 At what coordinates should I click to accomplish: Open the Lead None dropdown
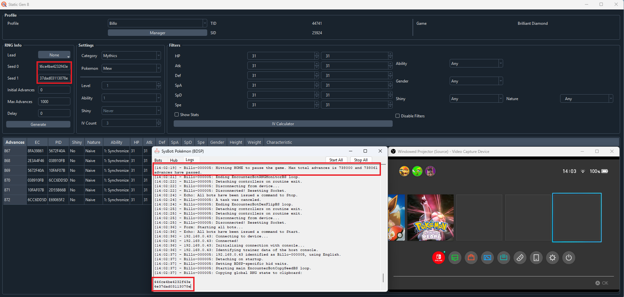coord(54,55)
